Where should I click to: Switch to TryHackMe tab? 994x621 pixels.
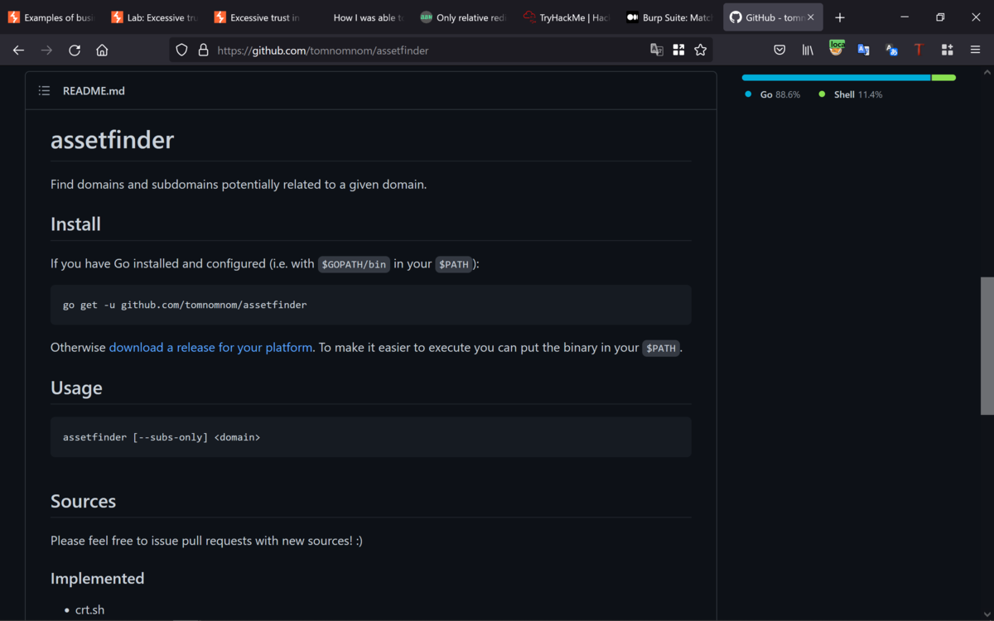coord(567,17)
